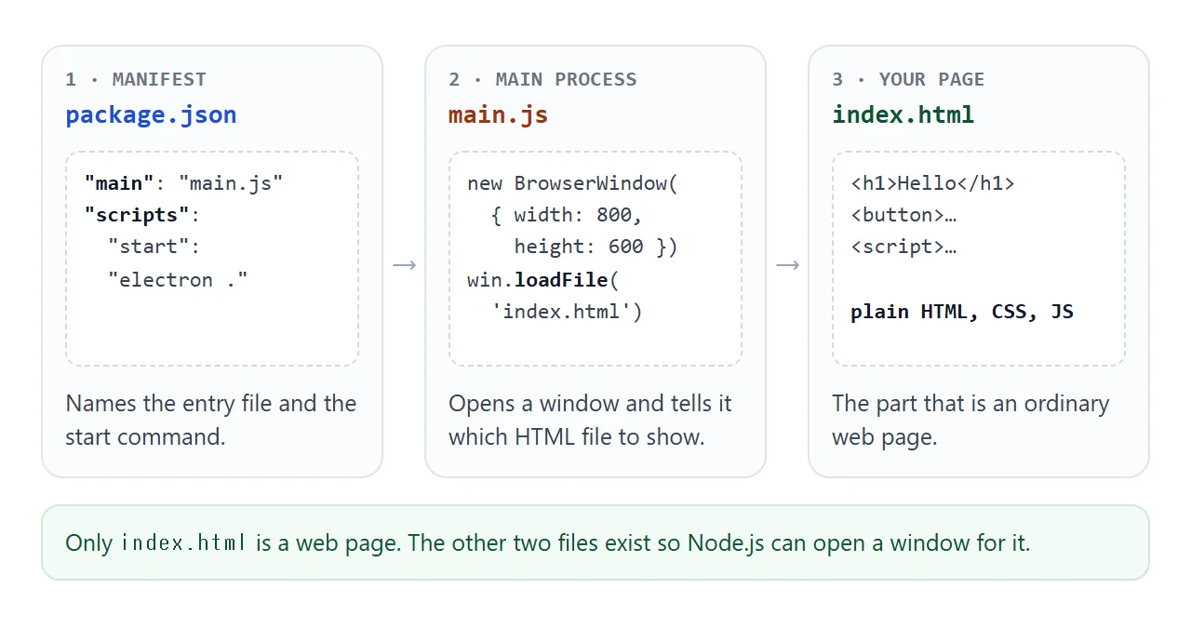This screenshot has height=629, width=1191.
Task: Click the 'new BrowserWindow(' code line
Action: (573, 183)
